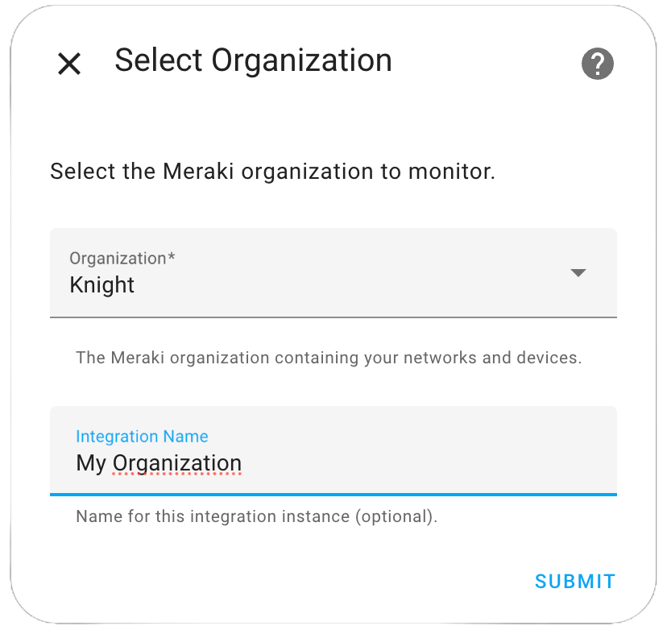The width and height of the screenshot is (667, 630).
Task: Open the Organization select showing Knight
Action: coord(333,272)
